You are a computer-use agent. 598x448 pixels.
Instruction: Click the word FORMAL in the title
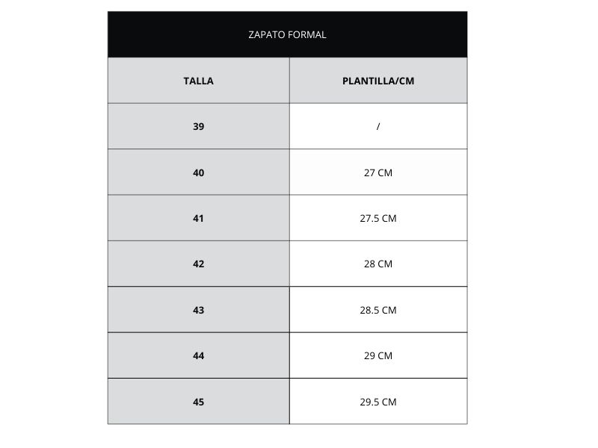307,34
